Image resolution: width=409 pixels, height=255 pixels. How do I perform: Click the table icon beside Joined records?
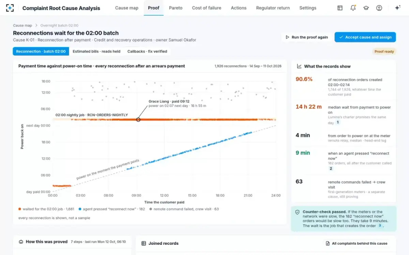click(x=143, y=243)
